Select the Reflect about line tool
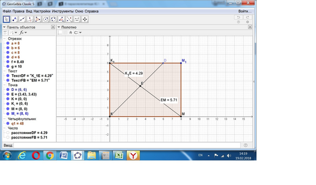The height and width of the screenshot is (185, 316). click(69, 19)
